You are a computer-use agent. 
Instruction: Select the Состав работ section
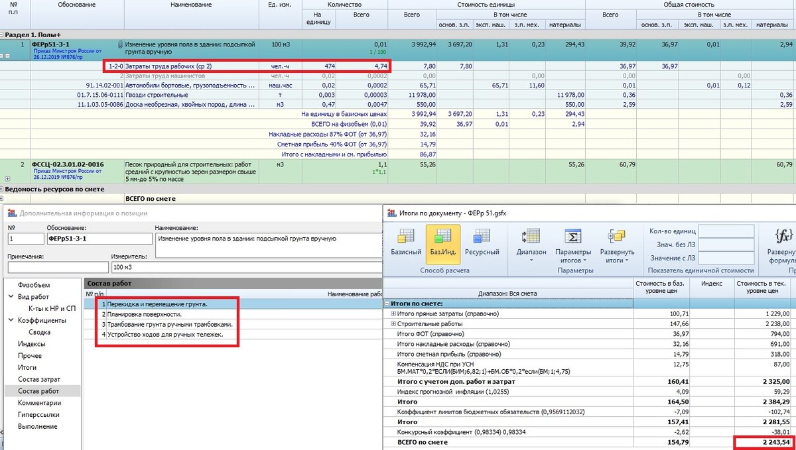[38, 391]
